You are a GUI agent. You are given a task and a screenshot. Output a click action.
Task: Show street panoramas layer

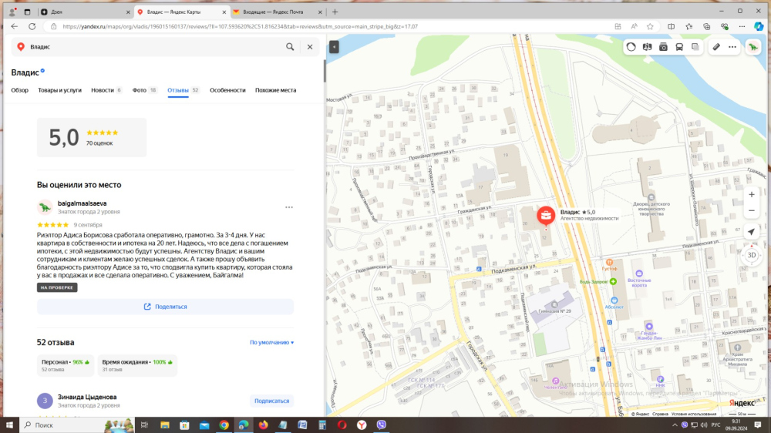coord(663,47)
